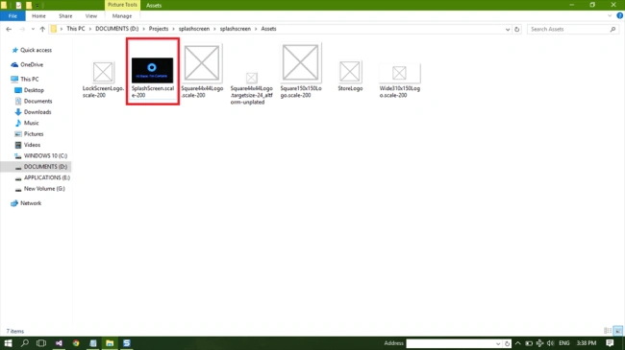Click 'Assets' breadcrumb in address bar
The image size is (625, 350).
[268, 29]
